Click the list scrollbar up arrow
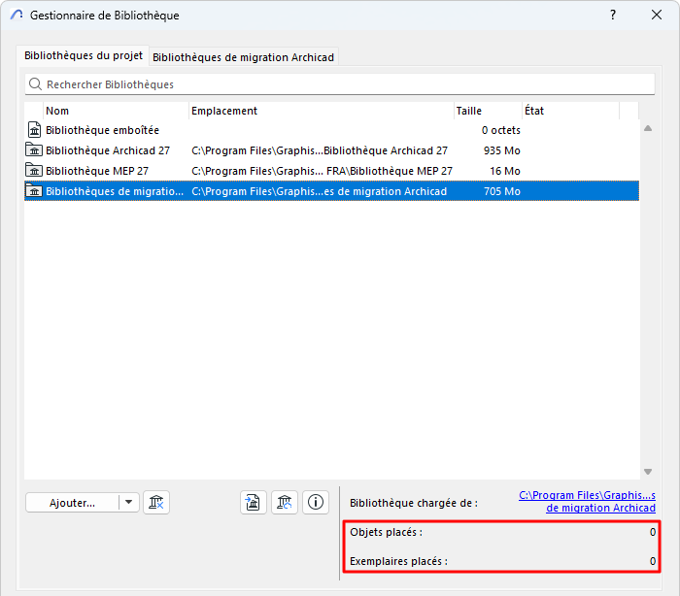 coord(648,128)
